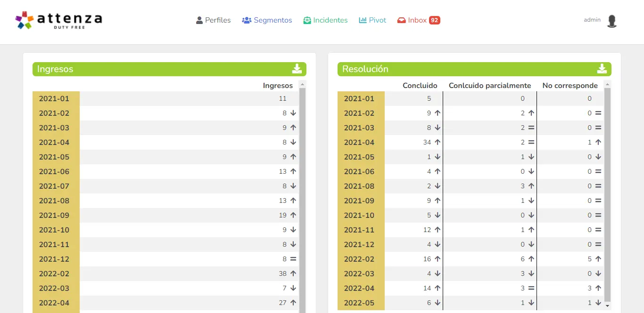
Task: Open the Perfiles menu item
Action: tap(213, 20)
